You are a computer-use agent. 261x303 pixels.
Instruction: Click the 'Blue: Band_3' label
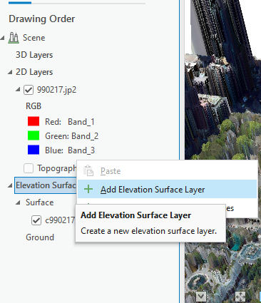(70, 150)
